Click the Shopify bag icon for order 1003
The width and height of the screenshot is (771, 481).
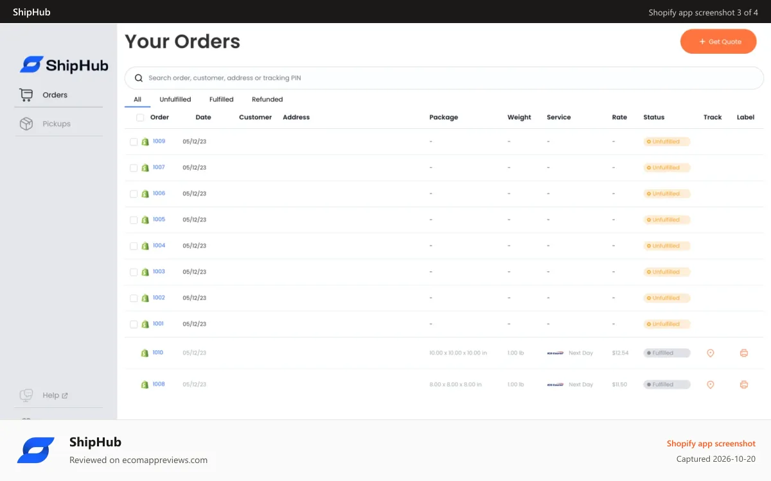pos(145,272)
